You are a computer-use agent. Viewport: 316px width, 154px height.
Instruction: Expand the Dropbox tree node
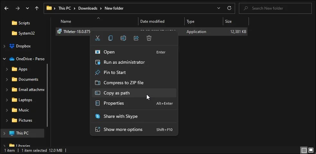[4, 46]
